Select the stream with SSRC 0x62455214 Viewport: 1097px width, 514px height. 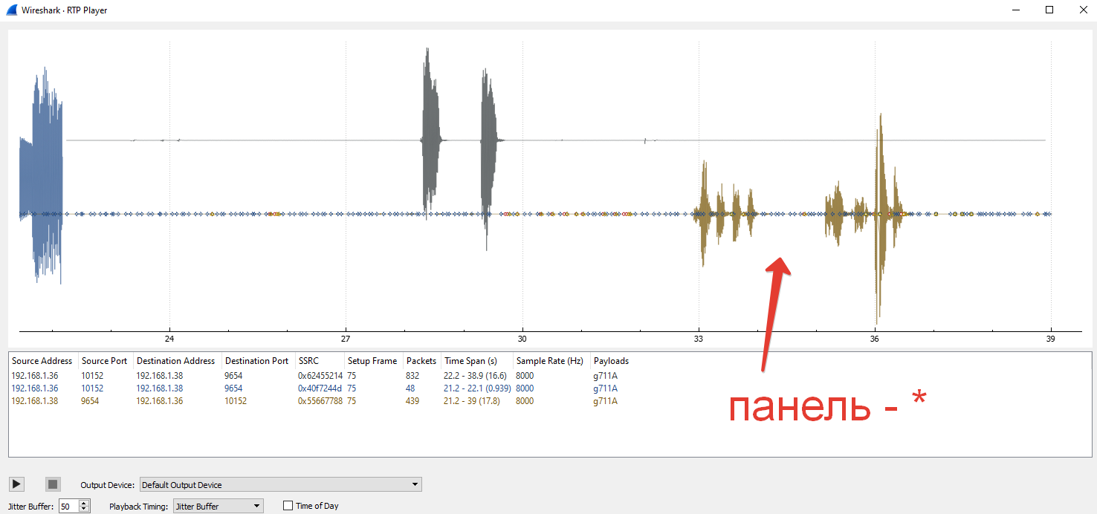[x=320, y=376]
